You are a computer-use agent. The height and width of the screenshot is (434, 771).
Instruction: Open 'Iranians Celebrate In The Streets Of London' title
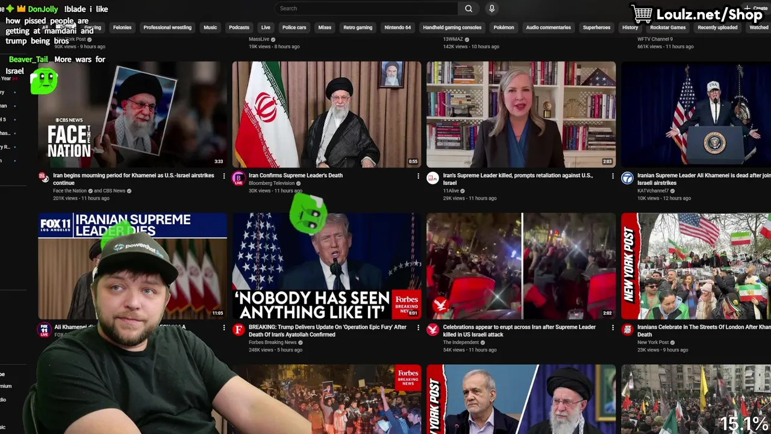(x=704, y=331)
